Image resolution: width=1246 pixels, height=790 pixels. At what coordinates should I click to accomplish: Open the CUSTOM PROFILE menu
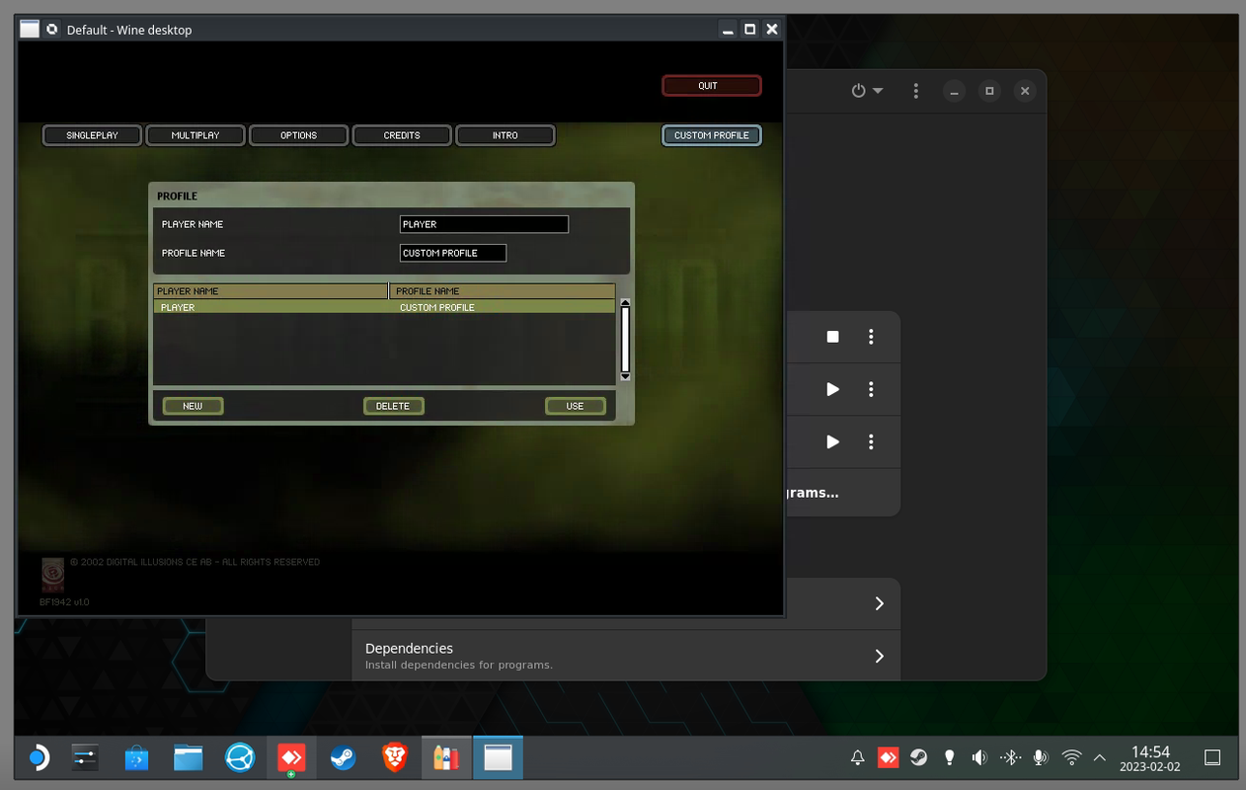711,135
